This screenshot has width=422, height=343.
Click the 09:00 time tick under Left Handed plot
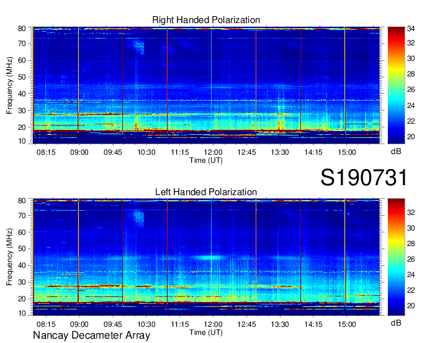point(79,324)
